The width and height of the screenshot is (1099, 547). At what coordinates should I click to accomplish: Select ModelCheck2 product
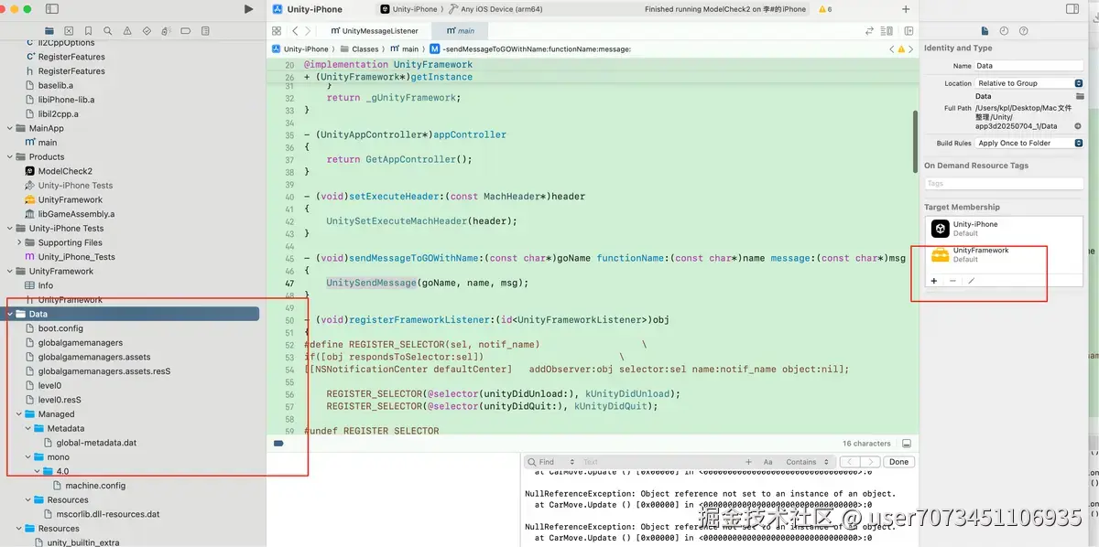[x=65, y=171]
